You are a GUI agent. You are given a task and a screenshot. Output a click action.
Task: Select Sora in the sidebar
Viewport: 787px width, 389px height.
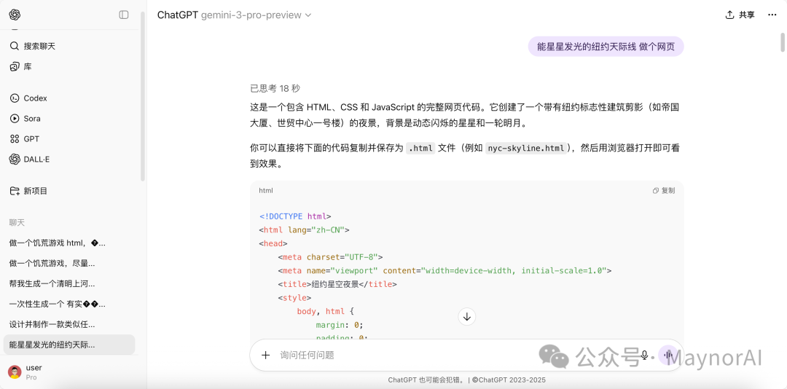[68, 119]
